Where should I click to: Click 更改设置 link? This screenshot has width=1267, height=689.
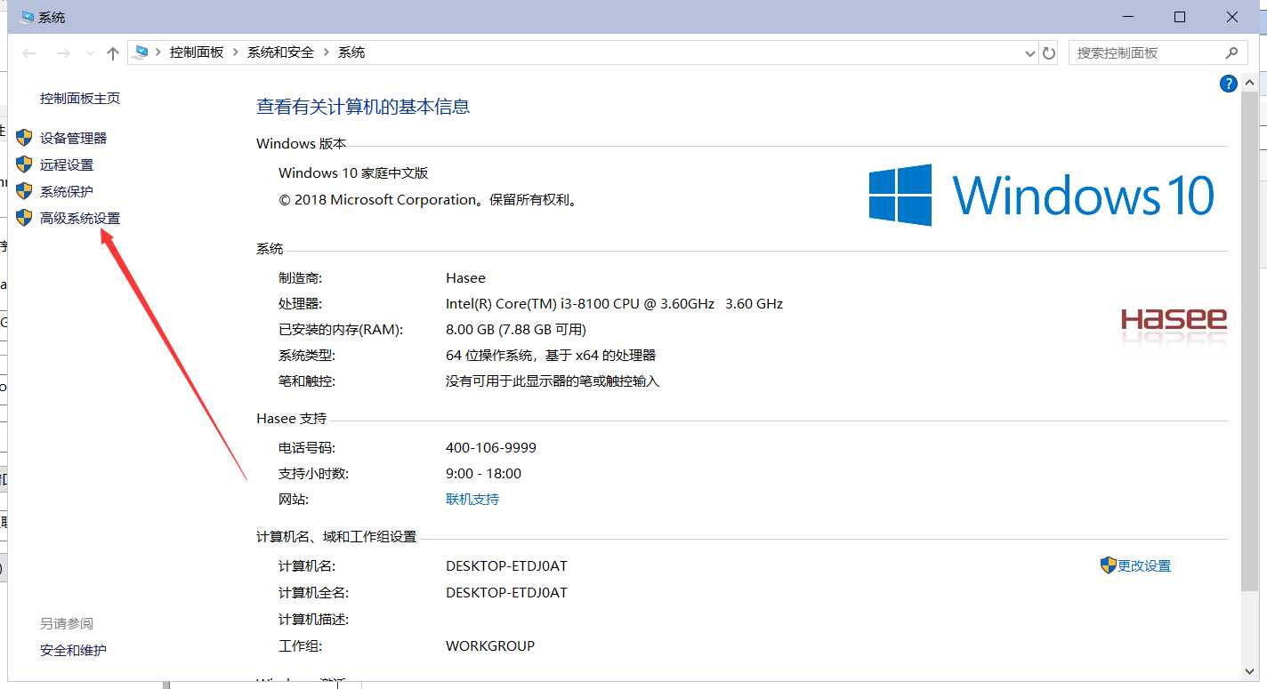1144,565
